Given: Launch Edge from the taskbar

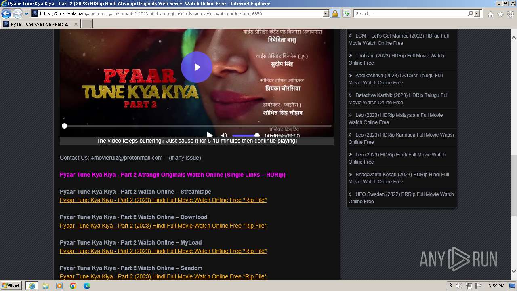Looking at the screenshot, I should click(87, 286).
